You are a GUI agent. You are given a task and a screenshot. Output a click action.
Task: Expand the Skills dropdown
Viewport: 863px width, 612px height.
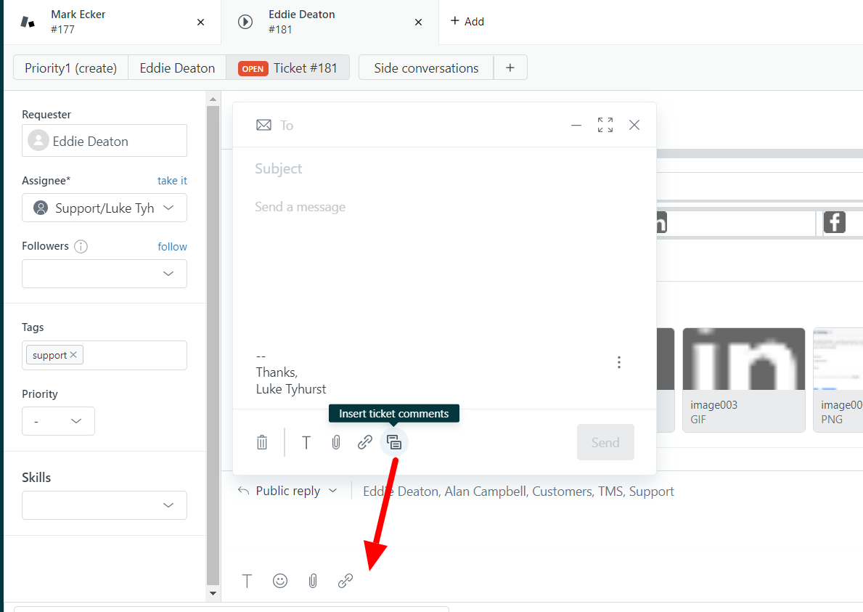(x=105, y=505)
